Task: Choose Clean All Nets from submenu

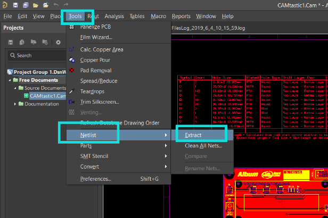Action: pyautogui.click(x=203, y=146)
